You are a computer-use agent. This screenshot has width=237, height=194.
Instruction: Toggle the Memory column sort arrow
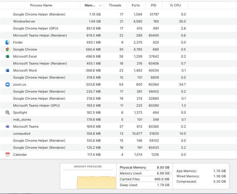point(101,5)
